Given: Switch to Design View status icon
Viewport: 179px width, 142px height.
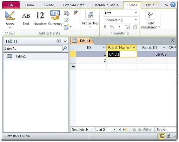Looking at the screenshot, I should point(168,136).
